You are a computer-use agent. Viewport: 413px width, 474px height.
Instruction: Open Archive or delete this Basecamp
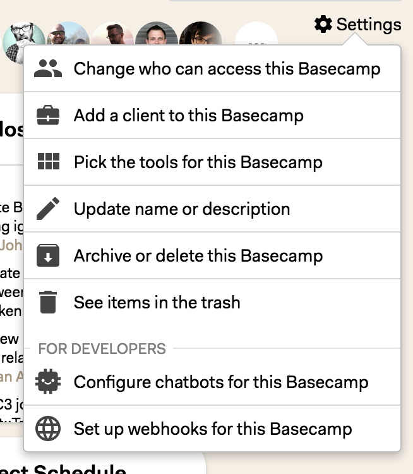click(212, 255)
